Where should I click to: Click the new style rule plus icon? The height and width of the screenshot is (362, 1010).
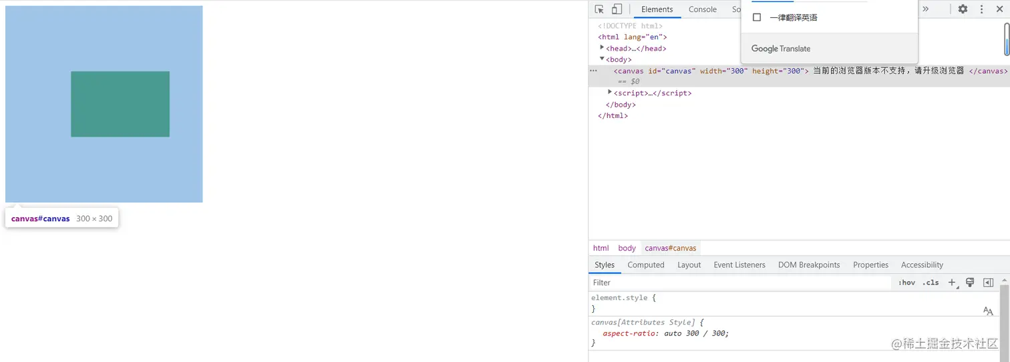[x=953, y=283]
